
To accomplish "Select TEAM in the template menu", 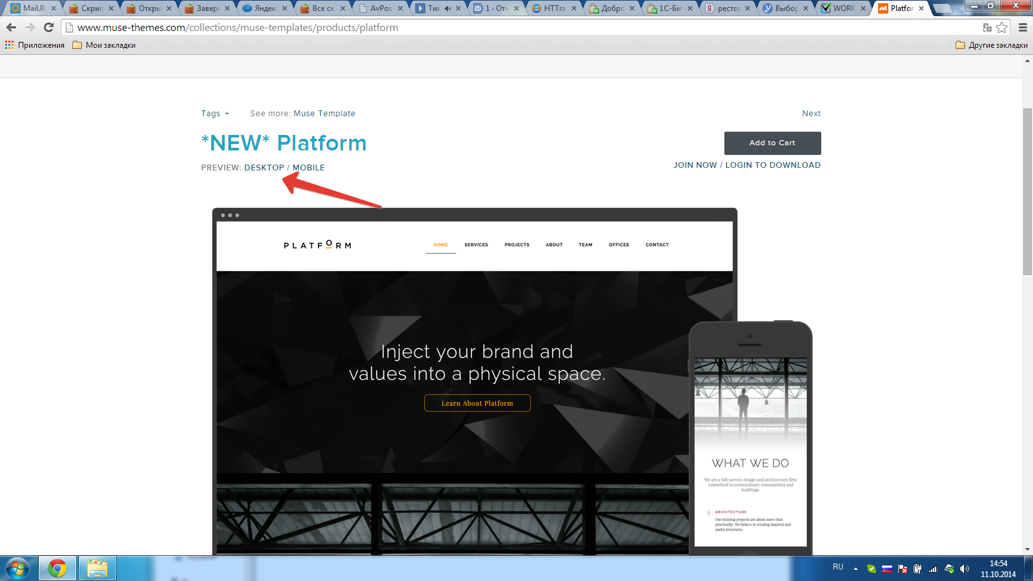I will 586,245.
